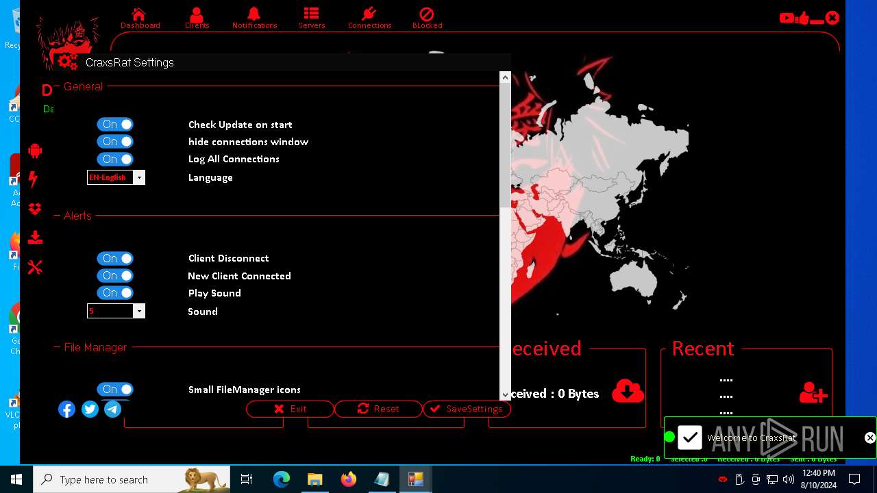Toggle Log All Connections switch
This screenshot has height=493, width=877.
pyautogui.click(x=115, y=159)
